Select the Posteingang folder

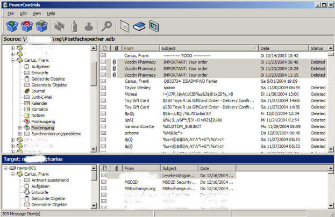(42, 128)
